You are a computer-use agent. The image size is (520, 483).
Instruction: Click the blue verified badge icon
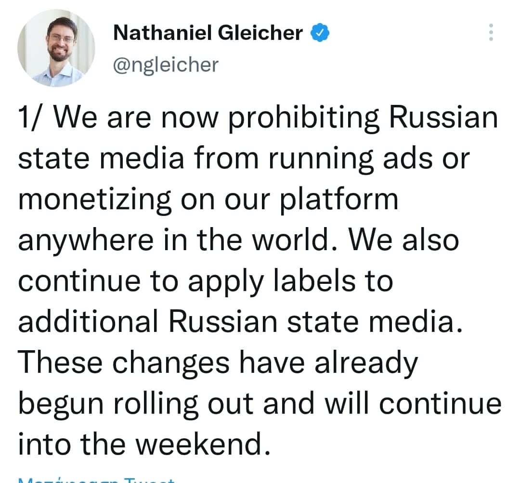pyautogui.click(x=320, y=32)
